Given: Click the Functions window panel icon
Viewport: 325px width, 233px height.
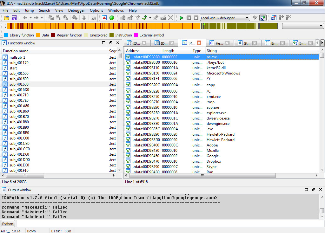Looking at the screenshot, I should pos(4,43).
